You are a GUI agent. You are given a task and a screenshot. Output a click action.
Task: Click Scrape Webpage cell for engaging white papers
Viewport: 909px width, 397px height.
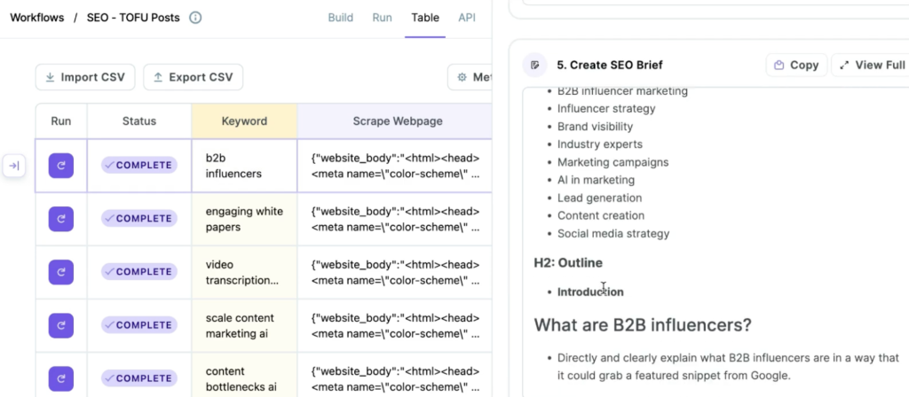(394, 219)
